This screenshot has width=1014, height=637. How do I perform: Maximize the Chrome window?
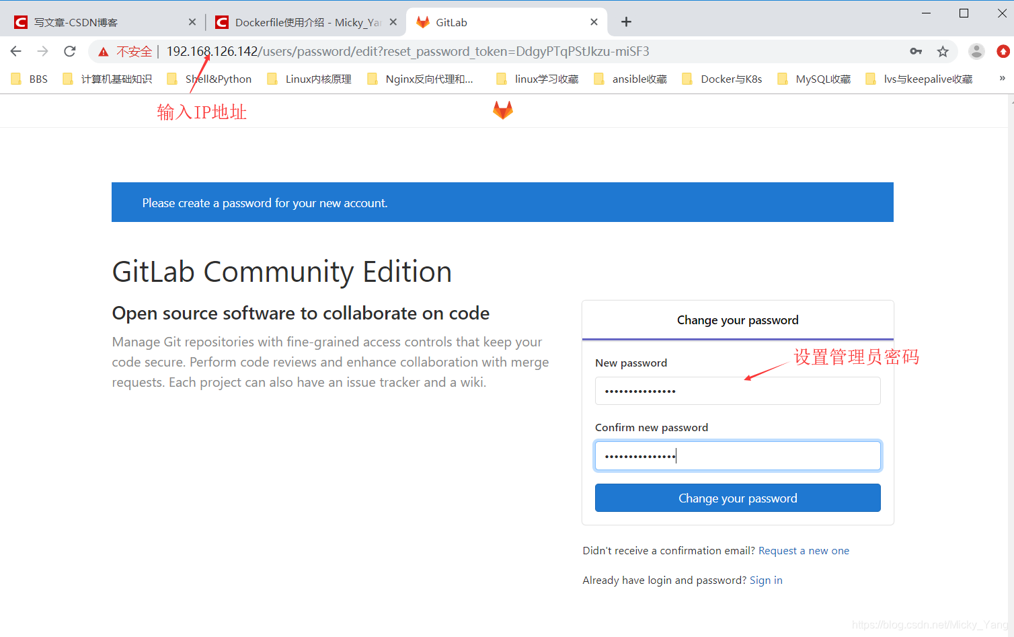pyautogui.click(x=964, y=13)
